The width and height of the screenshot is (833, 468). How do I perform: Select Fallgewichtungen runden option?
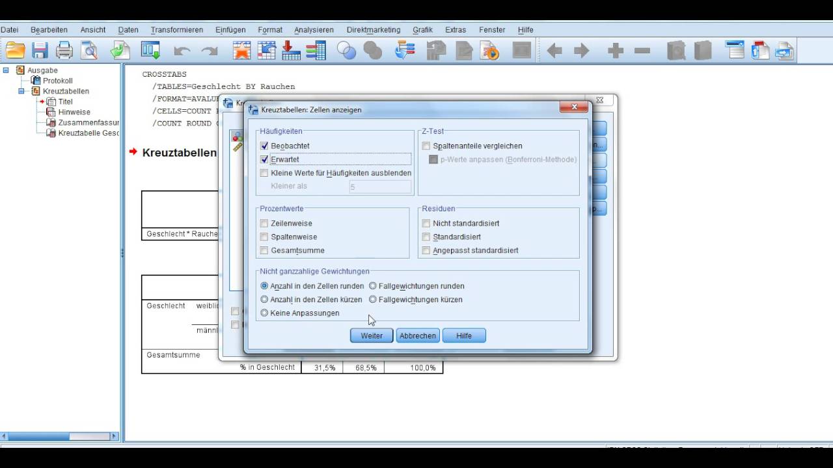(373, 286)
